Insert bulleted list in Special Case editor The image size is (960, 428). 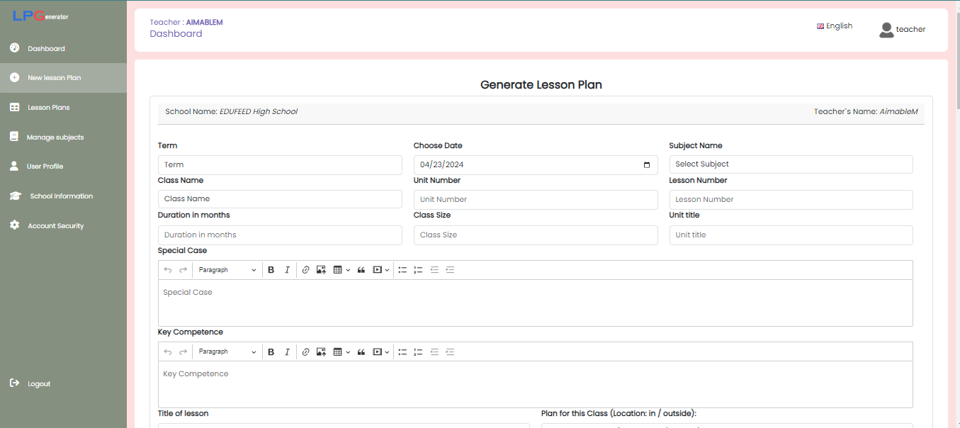point(402,270)
